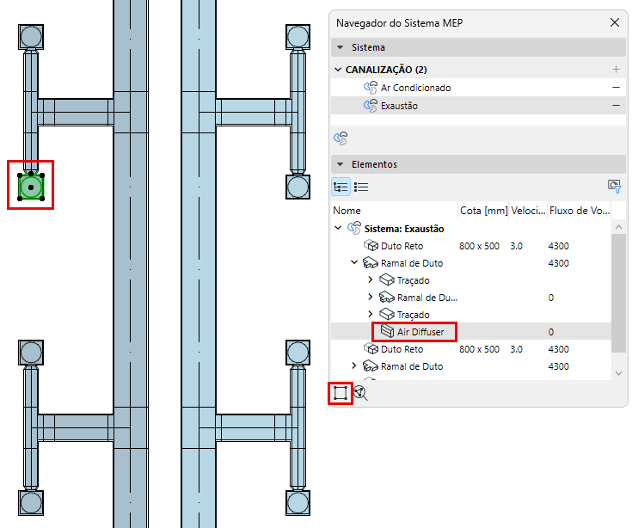Click the first Duto Reto icon
This screenshot has width=632, height=528.
(371, 245)
